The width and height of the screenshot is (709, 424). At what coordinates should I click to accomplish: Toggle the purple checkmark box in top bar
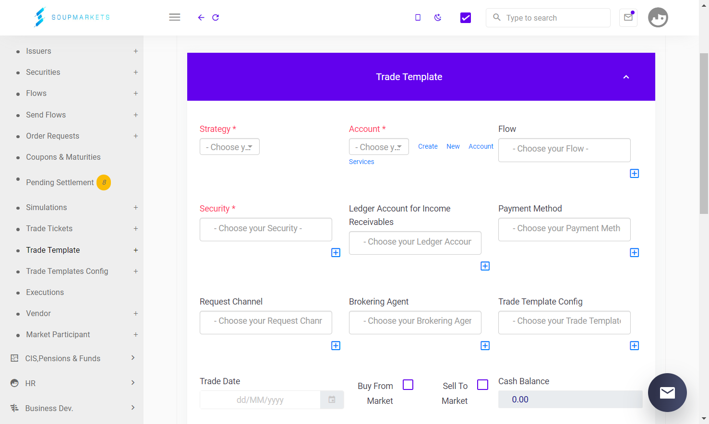click(466, 18)
